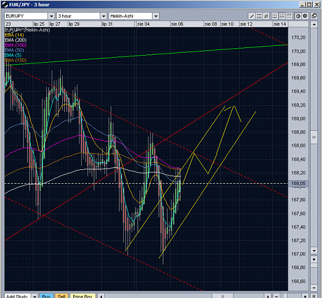Click the detach chart window icon
The image size is (322, 298).
pyautogui.click(x=314, y=16)
